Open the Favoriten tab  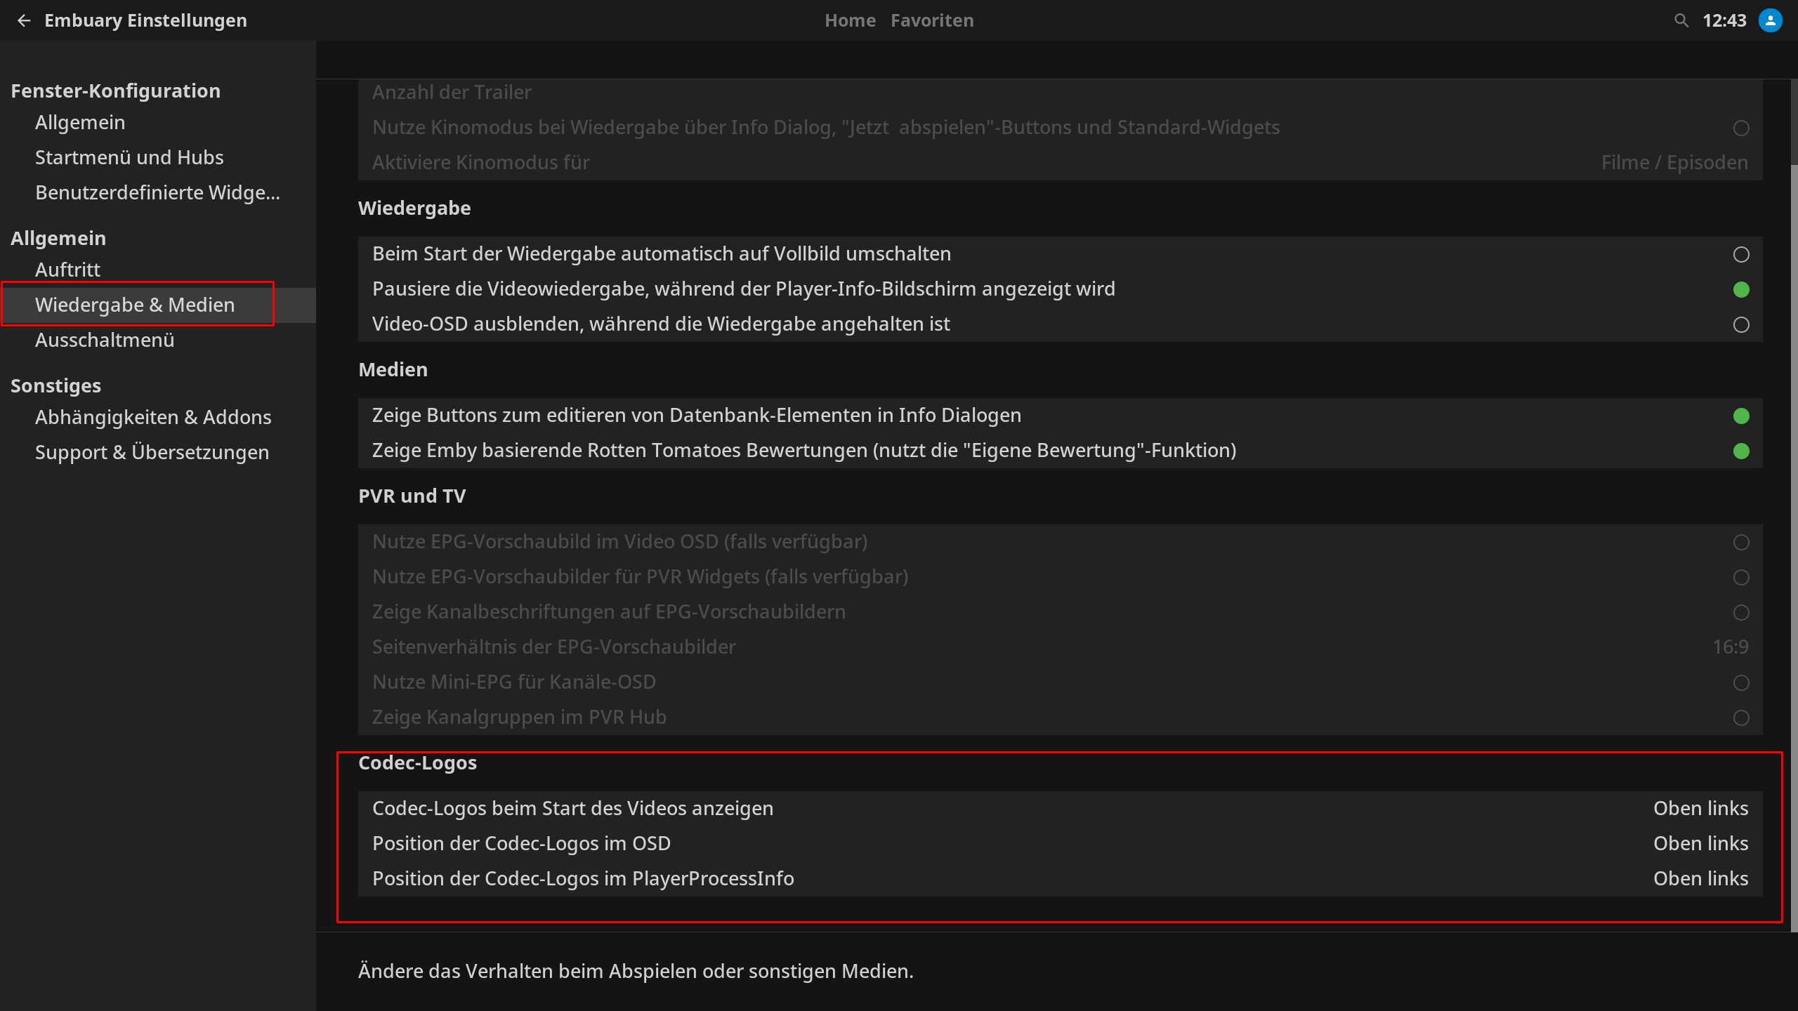(x=932, y=21)
